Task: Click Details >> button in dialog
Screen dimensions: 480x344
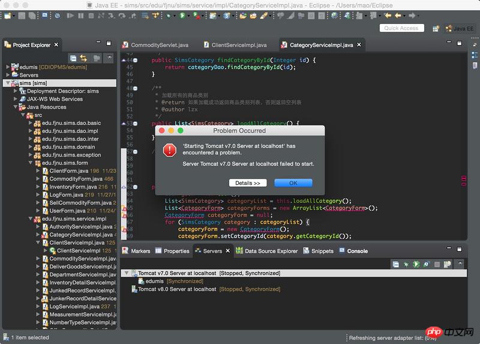Action: 247,183
